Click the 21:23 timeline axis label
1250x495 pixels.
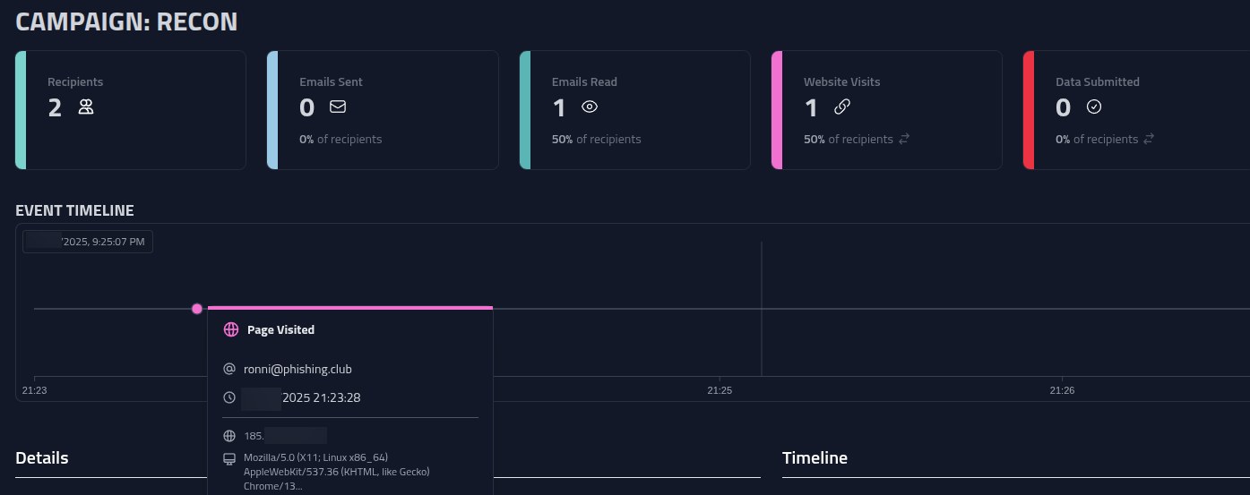coord(34,390)
